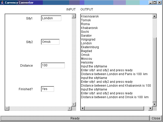Click input panel scroll right arrow
This screenshot has width=163, height=122.
coord(70,108)
